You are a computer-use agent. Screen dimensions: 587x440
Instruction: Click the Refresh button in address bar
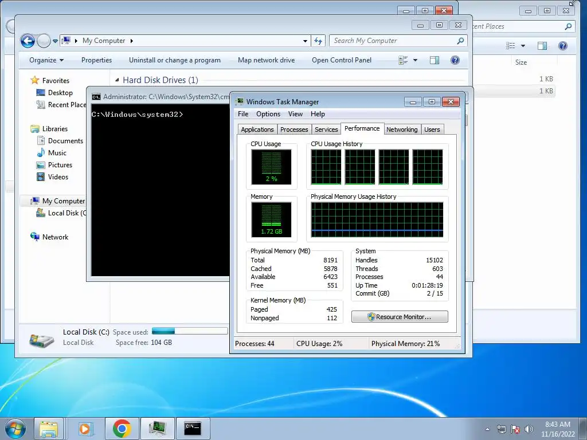(x=318, y=41)
